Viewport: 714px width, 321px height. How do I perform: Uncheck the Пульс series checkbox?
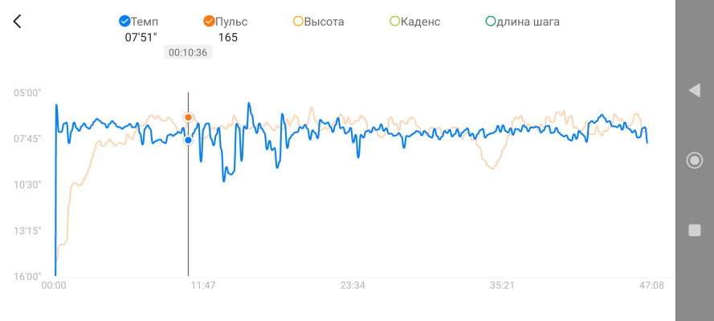pyautogui.click(x=210, y=22)
